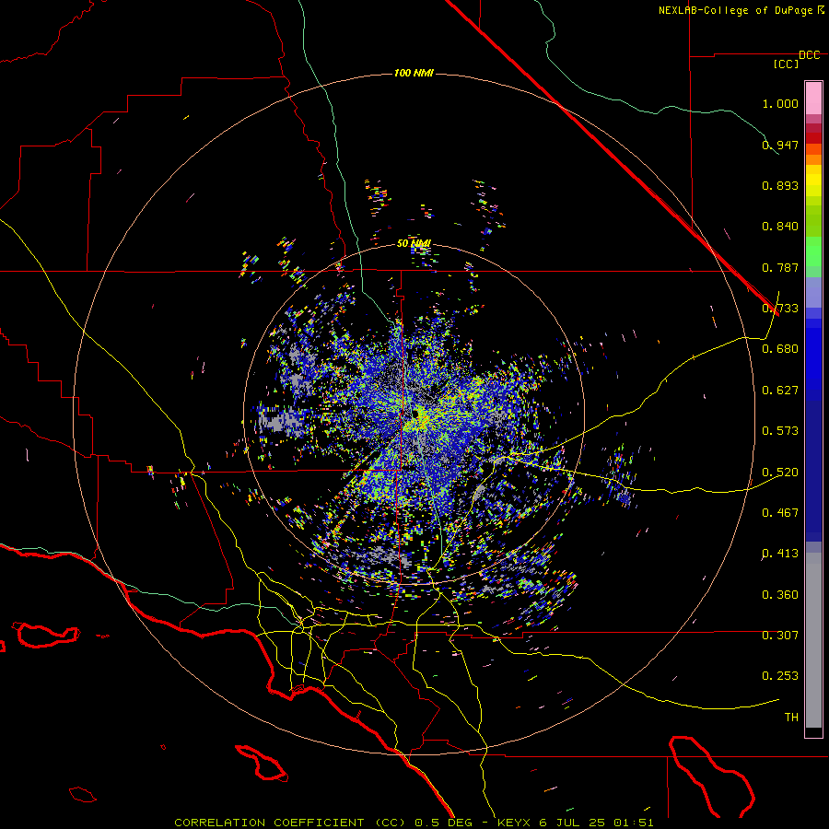Click the NEXLAB-College of DuPage title text
The height and width of the screenshot is (829, 829).
coord(736,10)
